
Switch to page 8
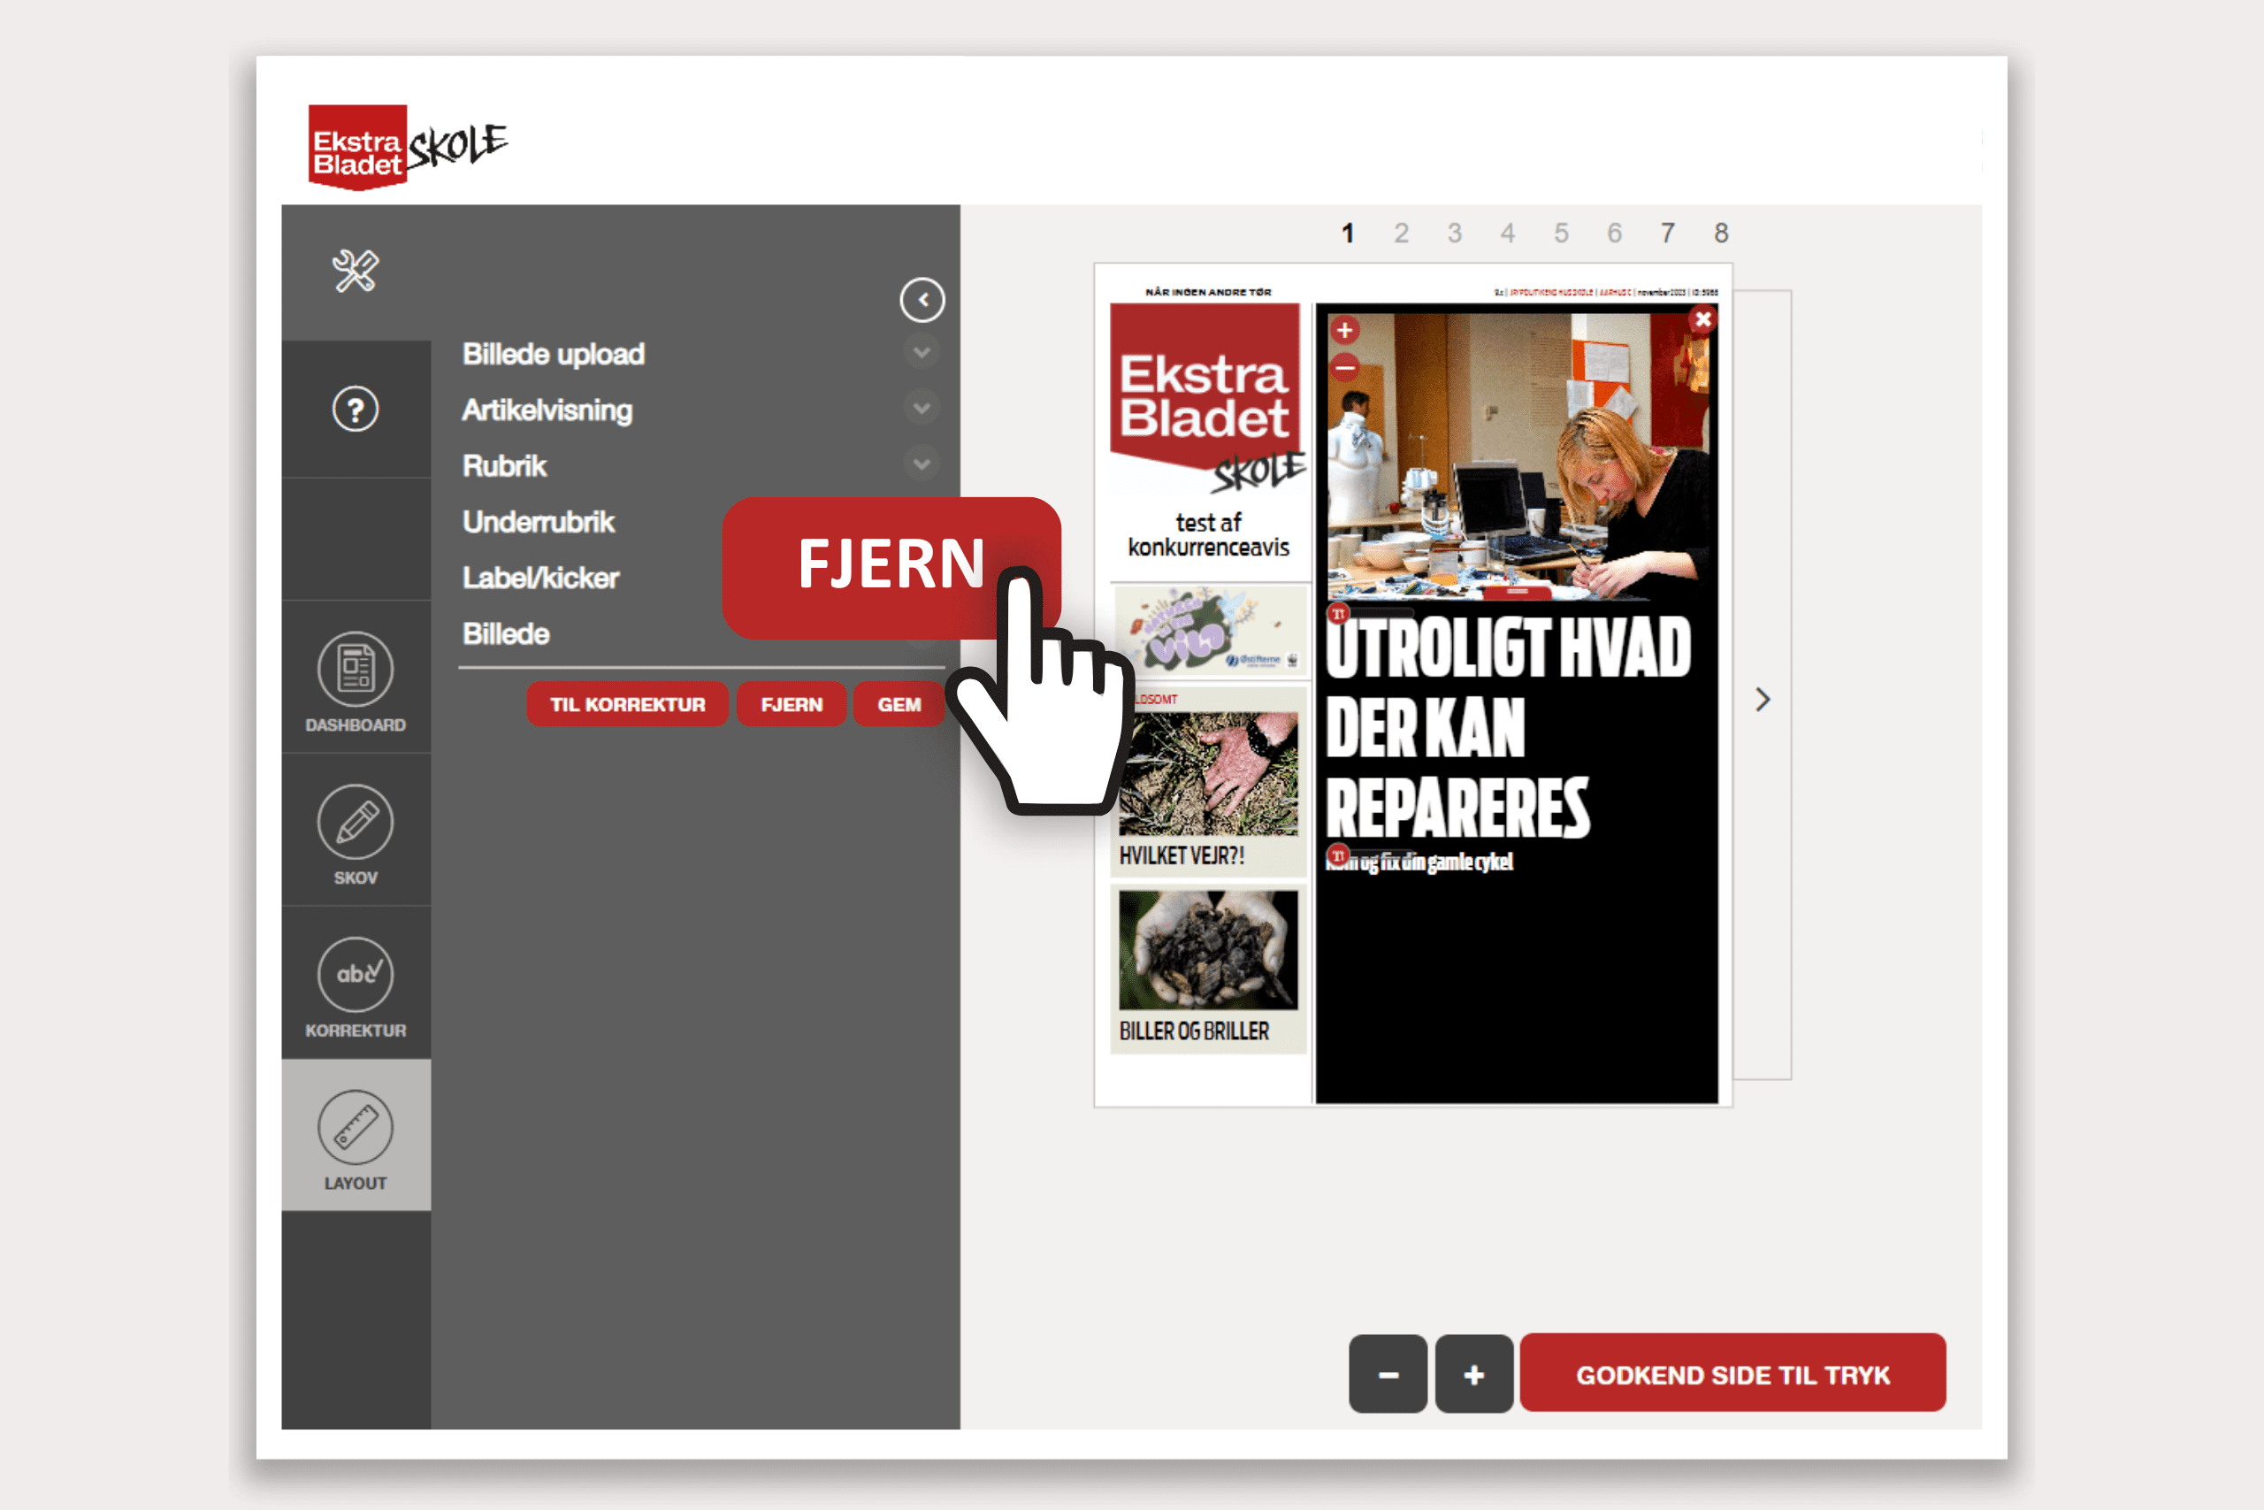point(1721,233)
